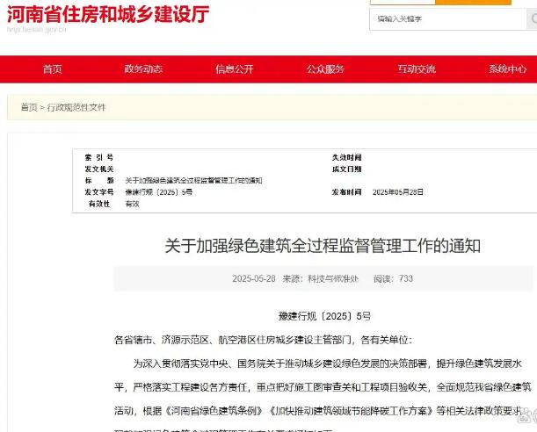Click the 有效 validity status value
The width and height of the screenshot is (537, 432).
(132, 203)
